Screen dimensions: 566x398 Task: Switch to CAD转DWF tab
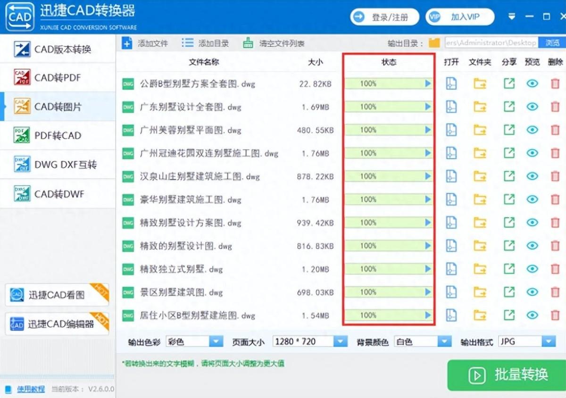click(x=58, y=194)
